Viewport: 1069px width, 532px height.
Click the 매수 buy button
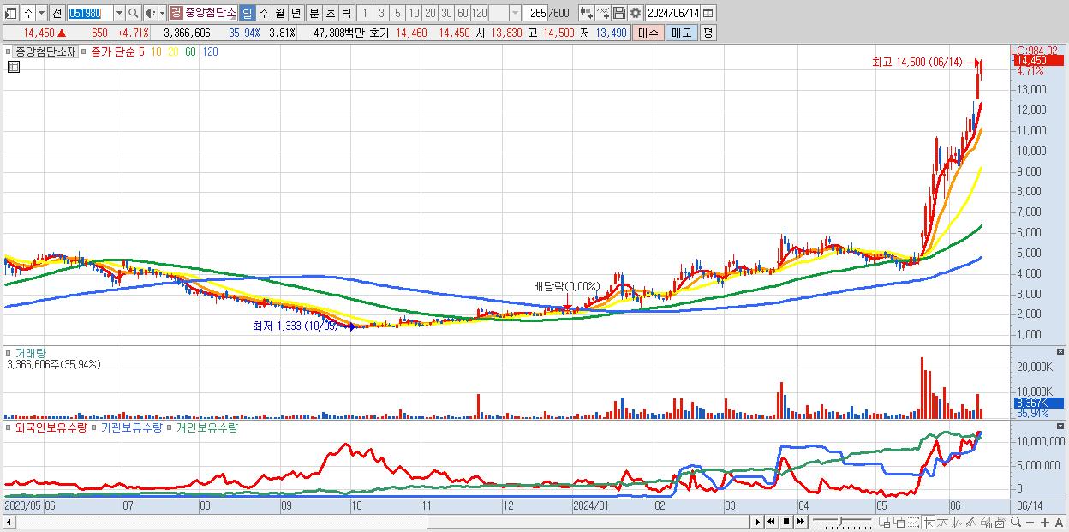point(648,33)
